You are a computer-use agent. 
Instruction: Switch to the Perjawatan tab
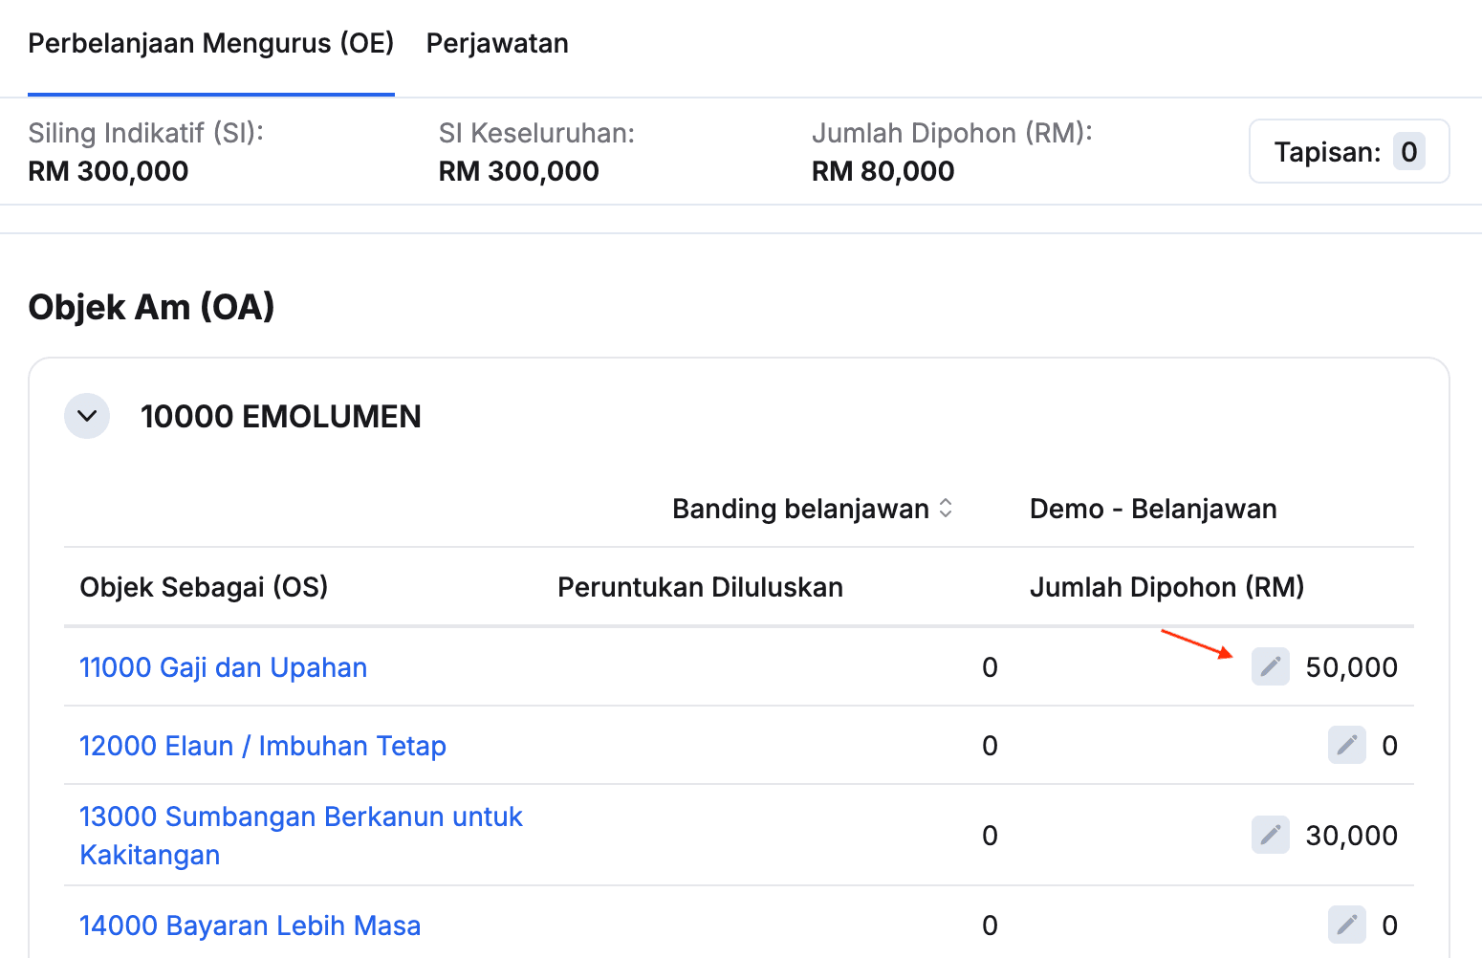click(x=497, y=44)
